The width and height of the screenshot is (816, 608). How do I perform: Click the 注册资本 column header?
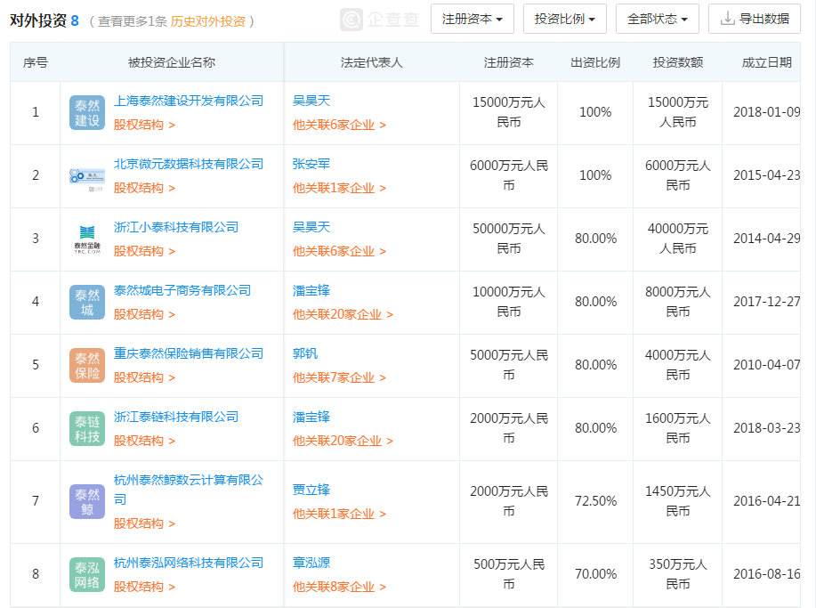(x=508, y=62)
